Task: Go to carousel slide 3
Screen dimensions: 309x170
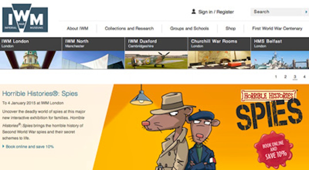Action: (295, 77)
